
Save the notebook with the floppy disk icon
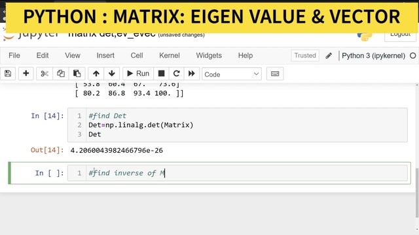tap(8, 74)
